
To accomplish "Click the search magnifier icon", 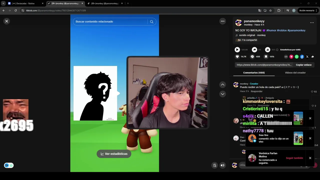I will 151,22.
